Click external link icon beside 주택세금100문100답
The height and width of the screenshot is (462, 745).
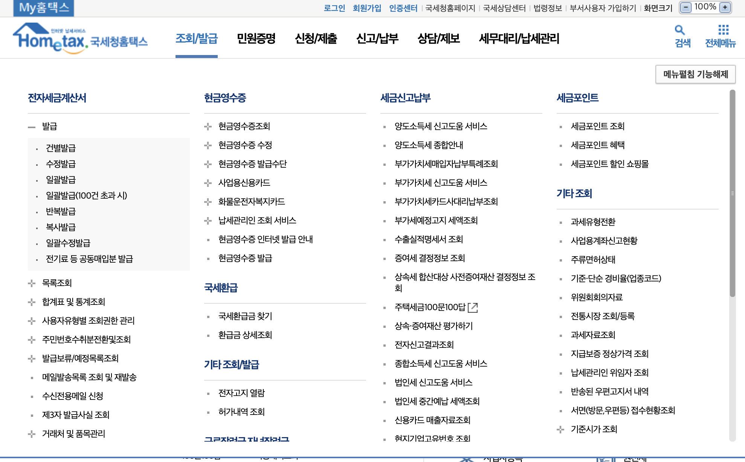[473, 307]
